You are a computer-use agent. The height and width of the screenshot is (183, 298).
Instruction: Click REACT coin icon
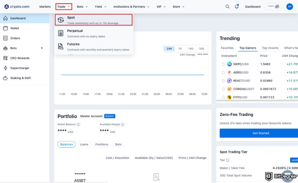[229, 81]
